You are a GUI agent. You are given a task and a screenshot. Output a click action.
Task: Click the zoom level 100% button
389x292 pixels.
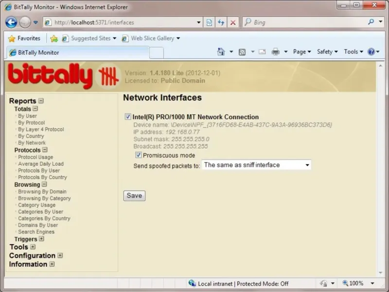(x=353, y=283)
